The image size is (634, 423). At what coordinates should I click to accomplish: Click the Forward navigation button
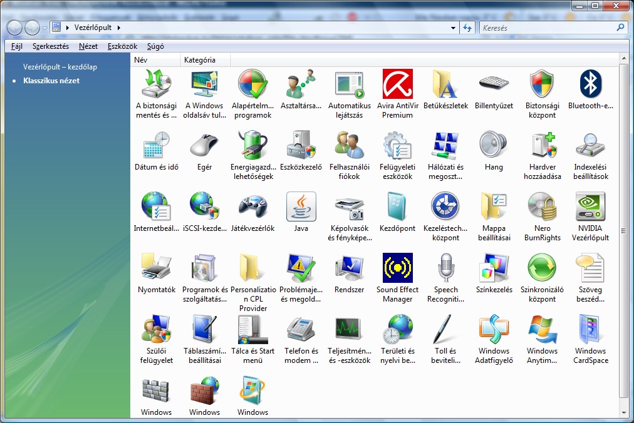click(x=33, y=28)
